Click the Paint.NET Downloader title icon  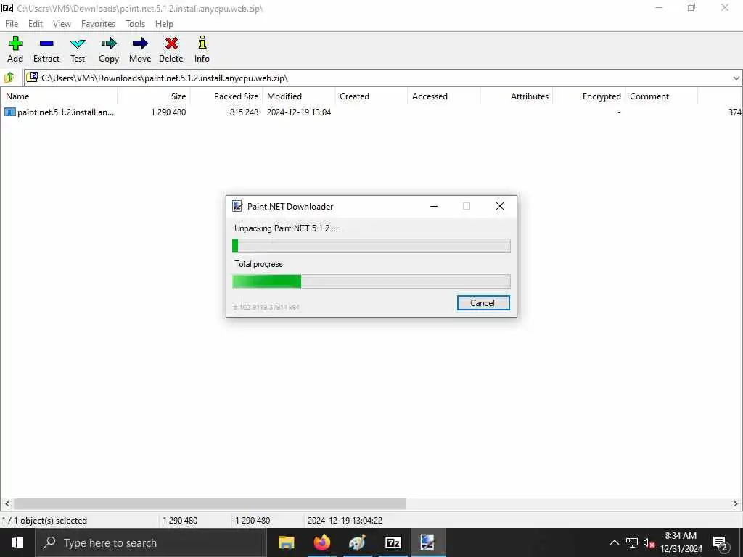[237, 206]
